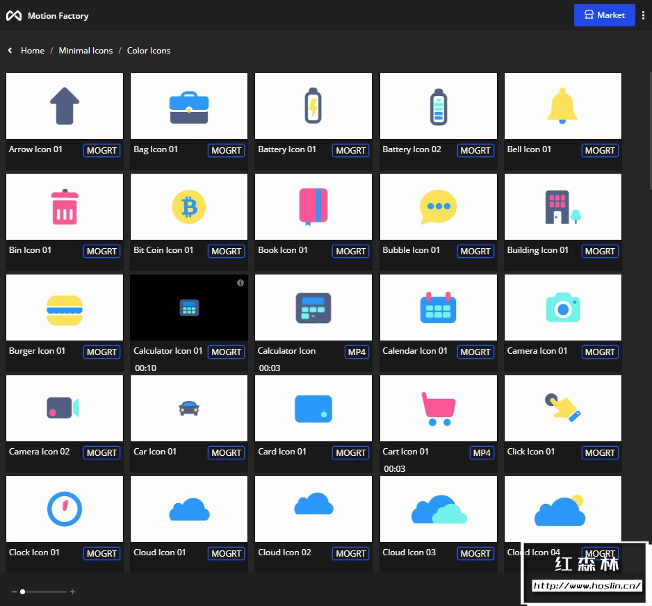The width and height of the screenshot is (652, 606).
Task: Click MOGRT tag on Camera Icon 01
Action: tap(600, 352)
